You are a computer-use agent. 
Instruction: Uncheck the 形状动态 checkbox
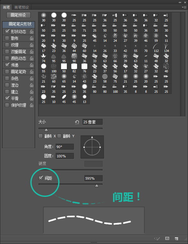coord(7,32)
